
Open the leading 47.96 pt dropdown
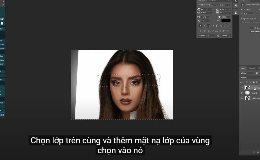point(230,9)
